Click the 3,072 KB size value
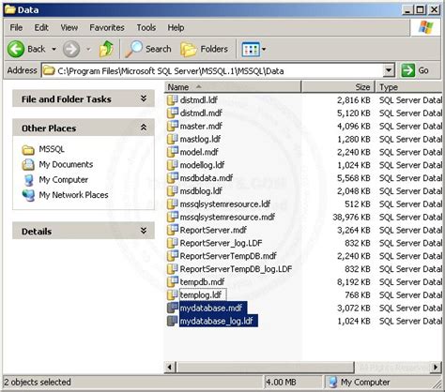 (354, 309)
